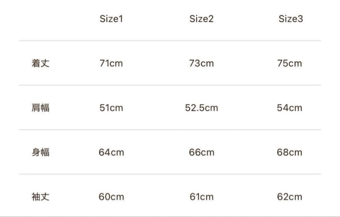
Task: Select the 60cm sleeve length value
Action: pos(111,197)
